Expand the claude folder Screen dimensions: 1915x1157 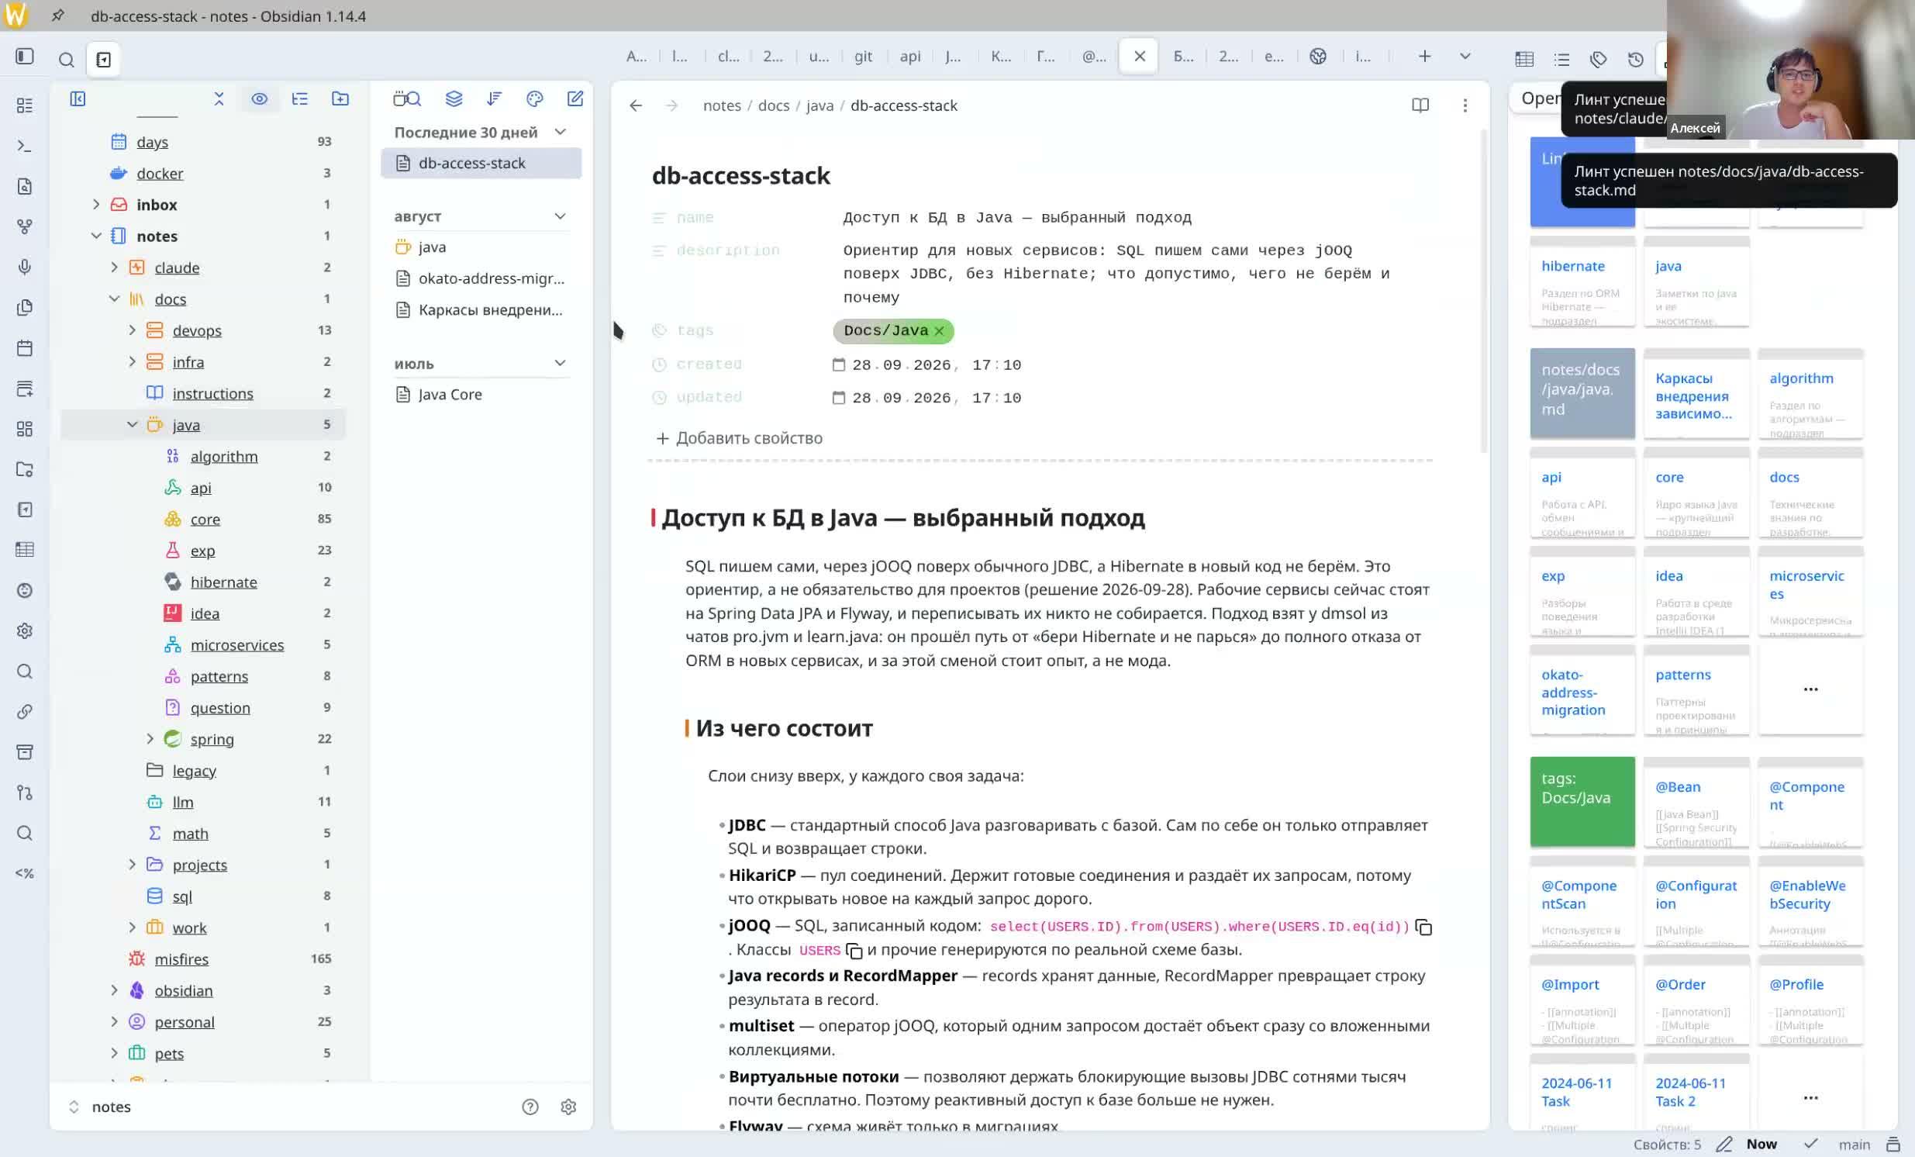[x=114, y=268]
